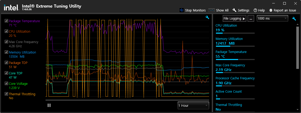Toggle Core TDP checkbox
Screen dimensions: 301x113
(6, 73)
